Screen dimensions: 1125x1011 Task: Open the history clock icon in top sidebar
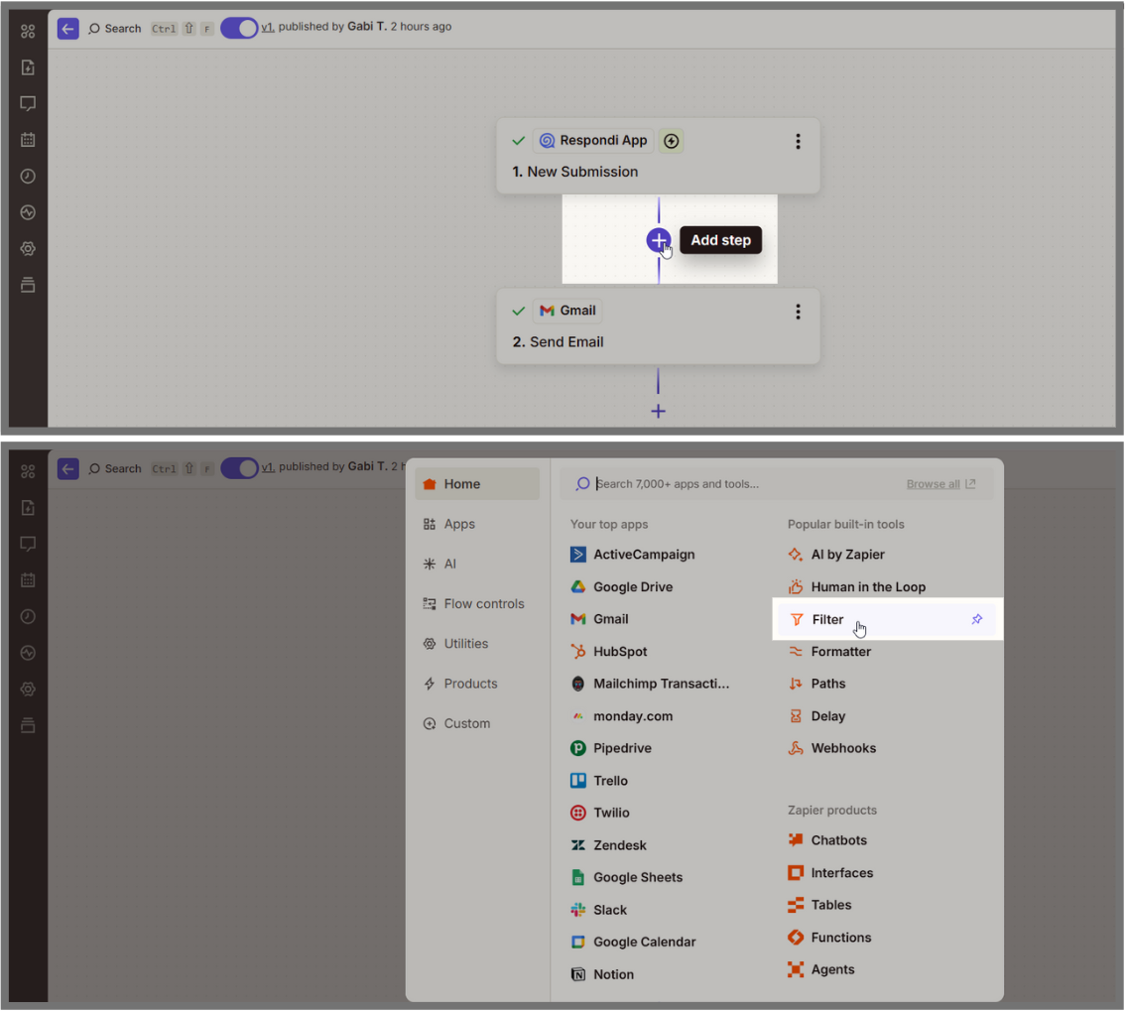tap(27, 176)
